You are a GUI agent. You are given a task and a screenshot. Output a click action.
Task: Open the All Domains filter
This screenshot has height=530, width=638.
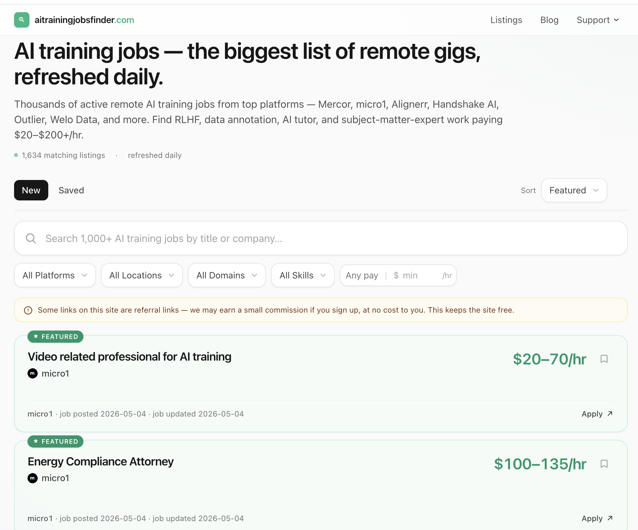[227, 275]
